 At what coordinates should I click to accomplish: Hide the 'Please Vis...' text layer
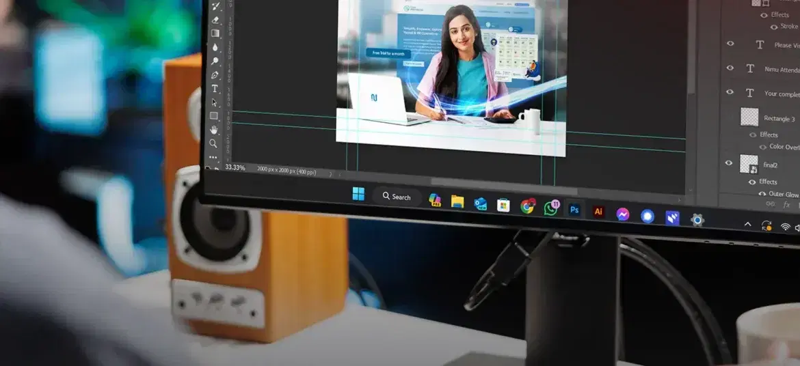[730, 43]
